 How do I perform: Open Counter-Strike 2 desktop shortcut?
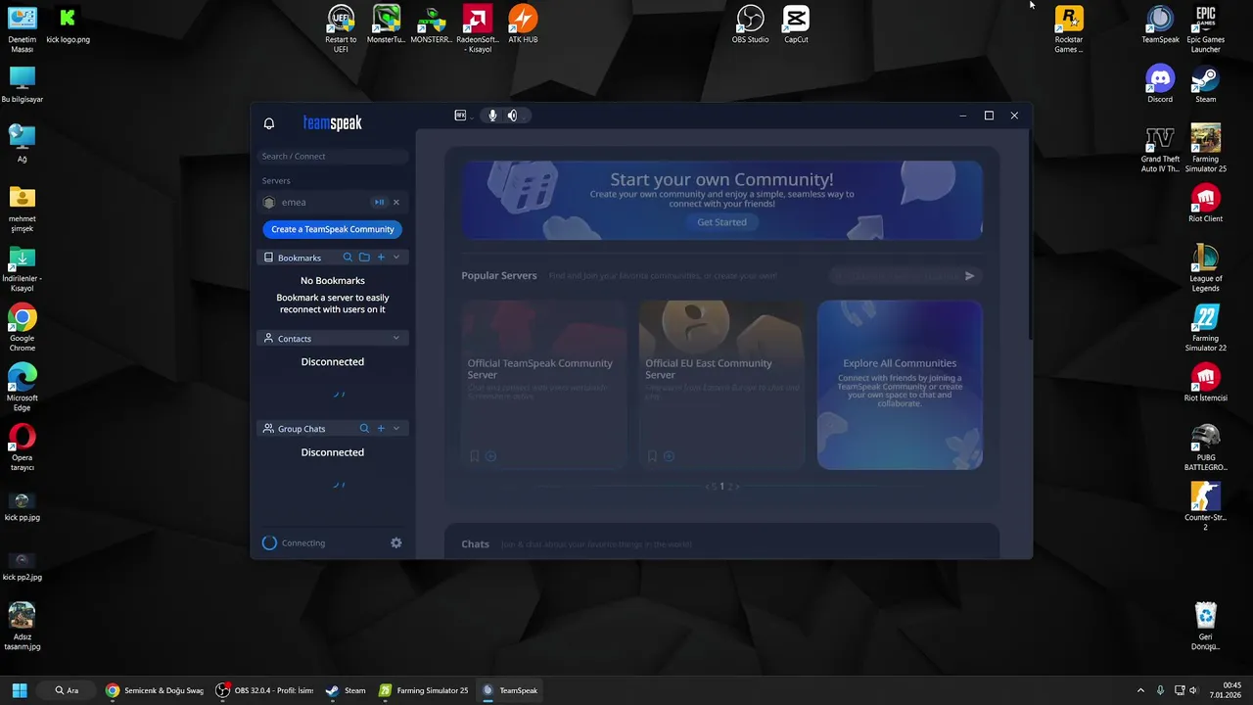1205,507
